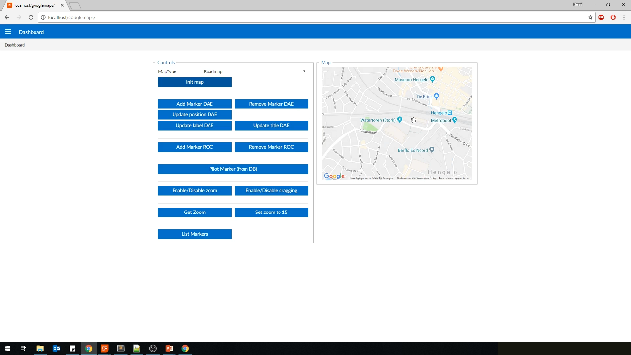Select the Hengelo train station marker
Viewport: 631px width, 355px height.
(450, 113)
